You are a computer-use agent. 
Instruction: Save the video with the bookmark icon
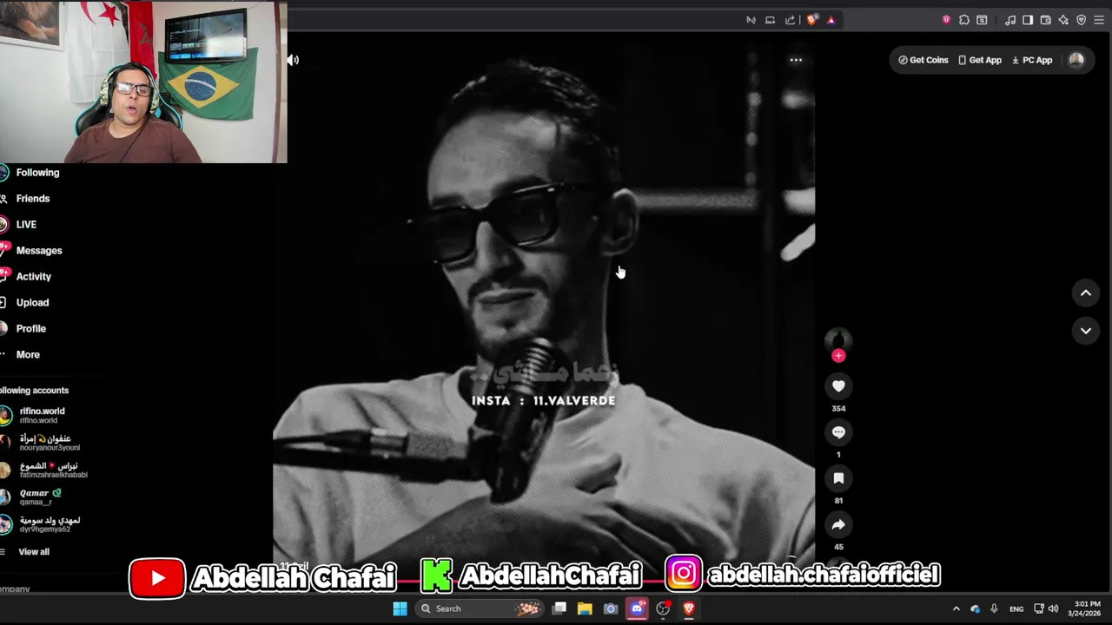[838, 478]
